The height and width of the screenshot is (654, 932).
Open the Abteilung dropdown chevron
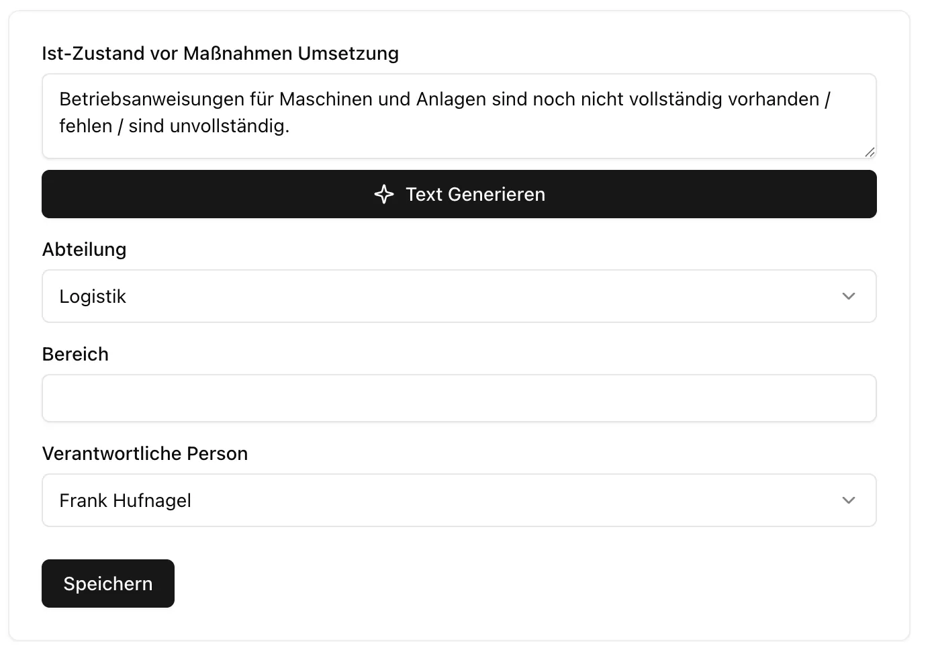coord(848,296)
